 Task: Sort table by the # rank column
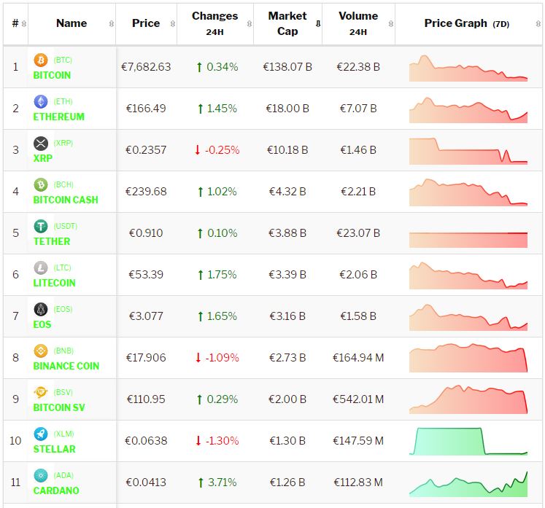(15, 23)
